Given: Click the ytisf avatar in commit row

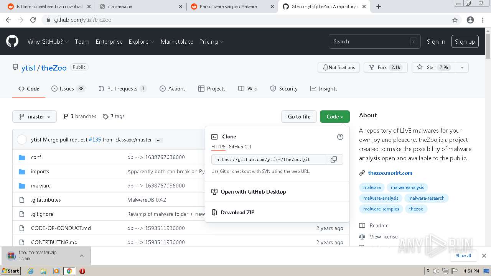Looking at the screenshot, I should point(22,140).
